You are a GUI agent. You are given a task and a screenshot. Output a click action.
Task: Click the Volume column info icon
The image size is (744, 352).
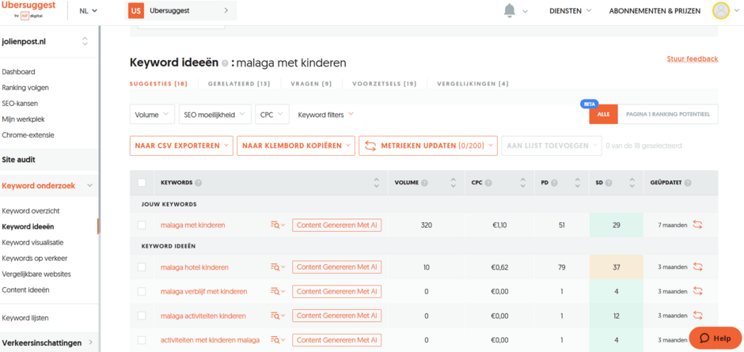(425, 183)
